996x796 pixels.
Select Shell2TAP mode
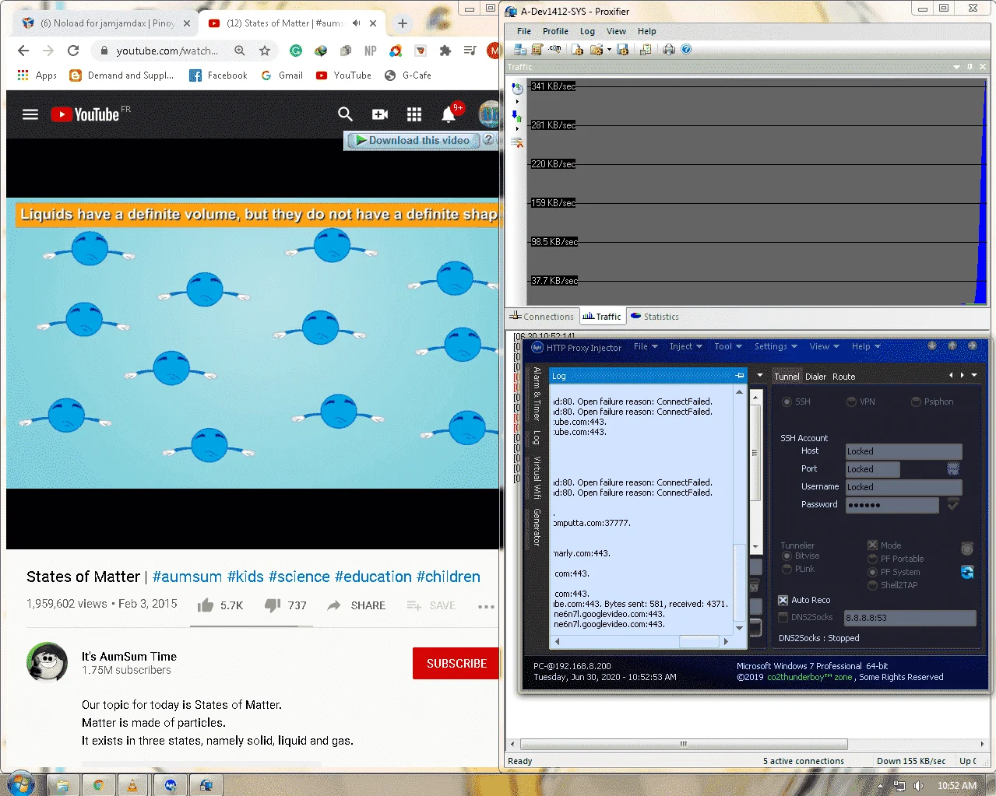coord(873,585)
